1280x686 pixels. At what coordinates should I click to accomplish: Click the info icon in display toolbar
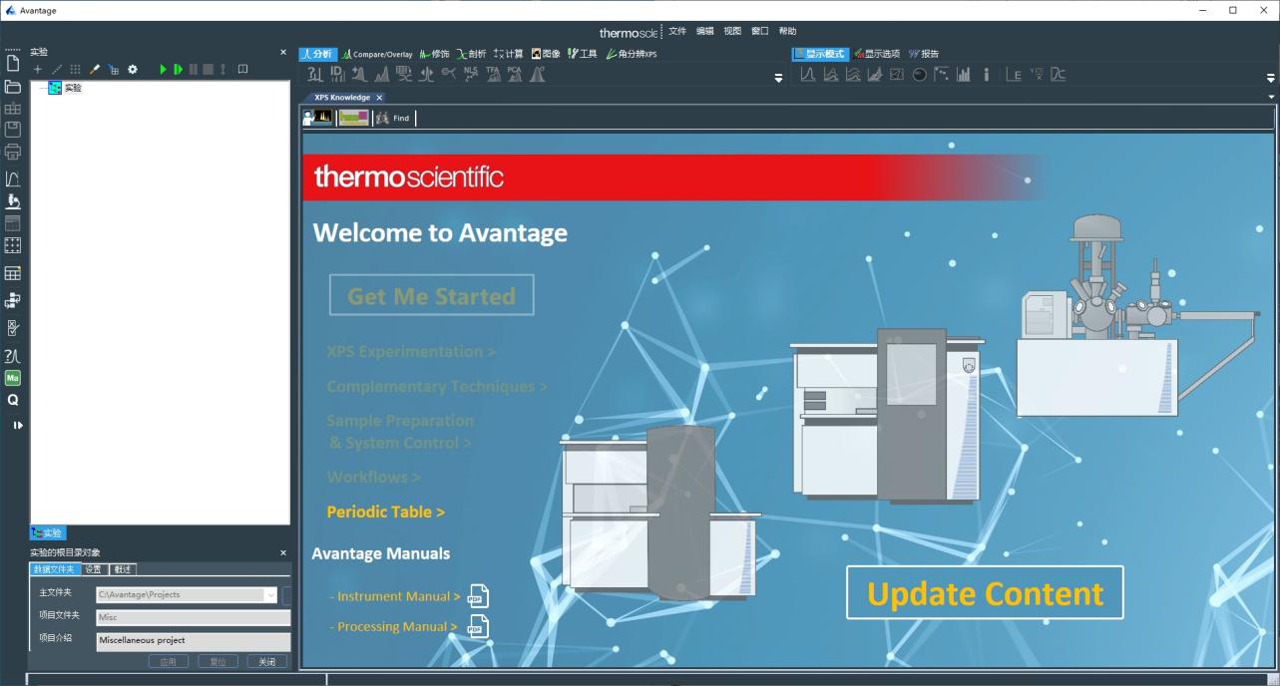(987, 75)
